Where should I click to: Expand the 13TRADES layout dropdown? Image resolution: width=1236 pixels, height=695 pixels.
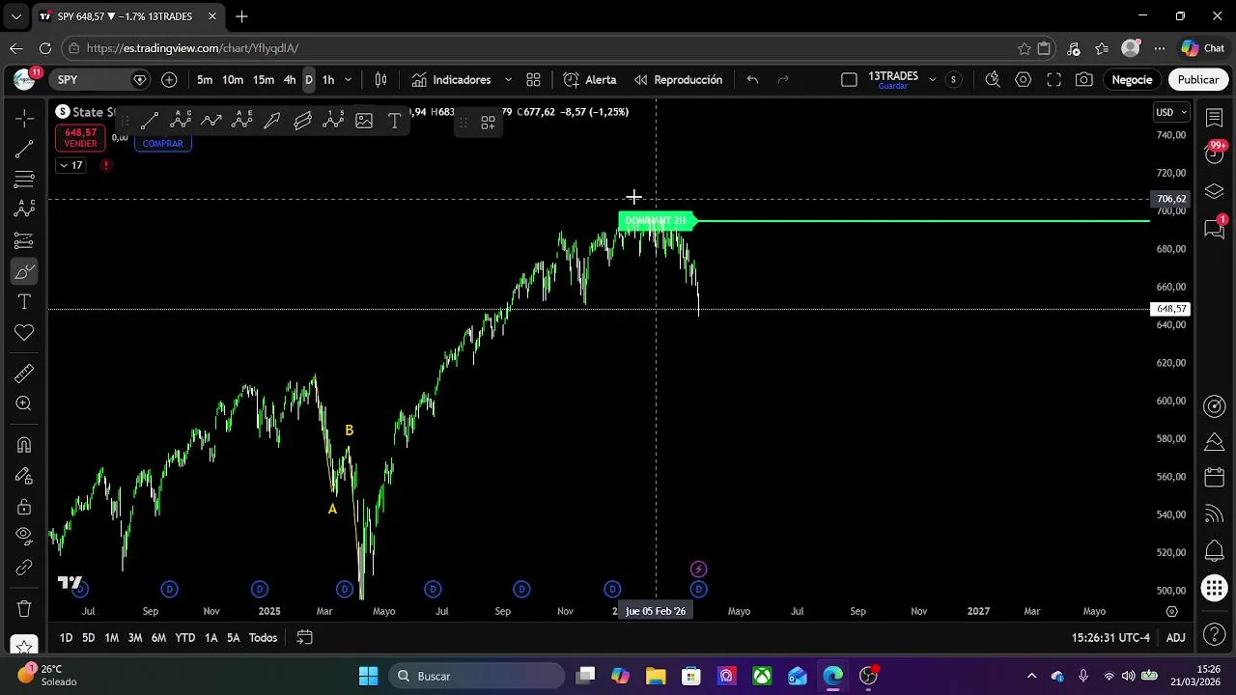click(x=932, y=80)
